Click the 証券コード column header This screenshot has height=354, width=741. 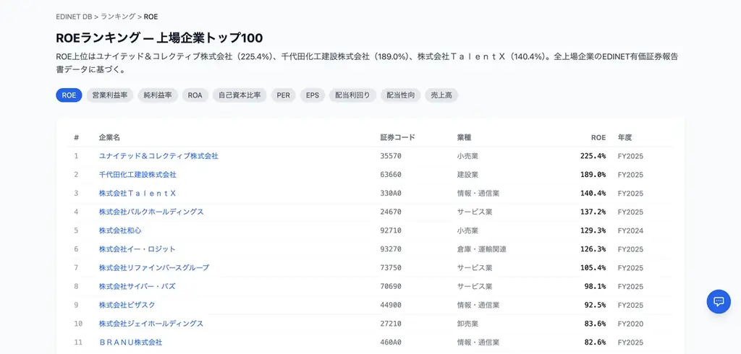tap(397, 137)
